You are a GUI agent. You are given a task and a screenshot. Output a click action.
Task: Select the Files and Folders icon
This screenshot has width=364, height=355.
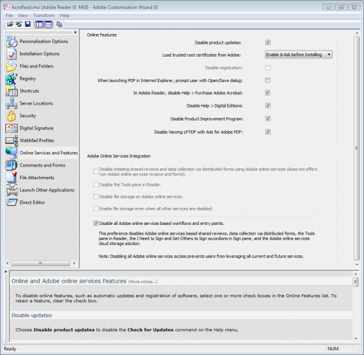coord(12,66)
